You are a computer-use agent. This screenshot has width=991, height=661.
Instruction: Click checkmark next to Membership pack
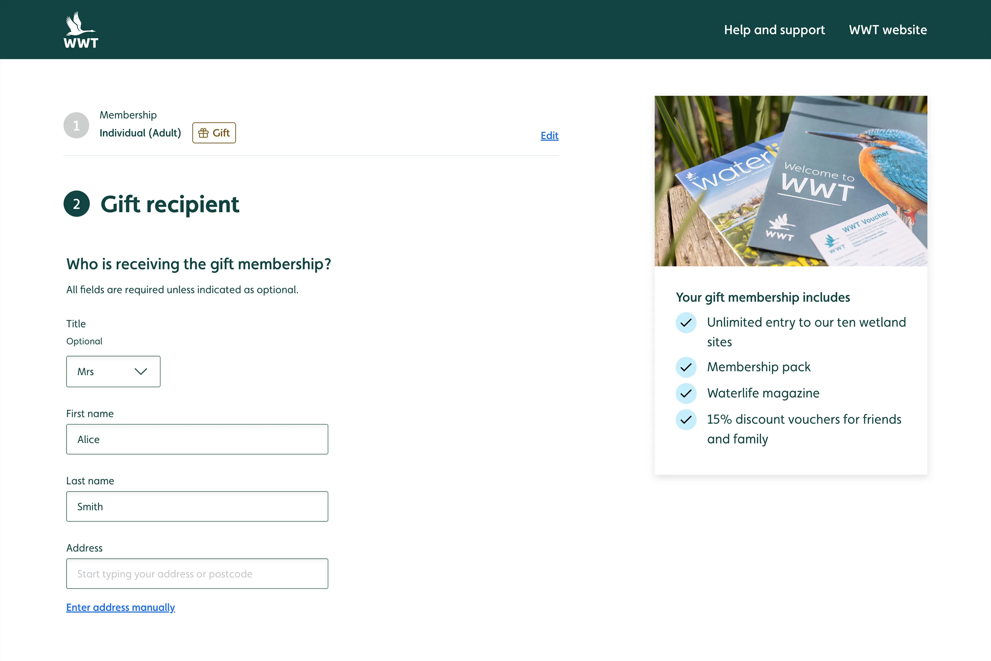coord(685,367)
